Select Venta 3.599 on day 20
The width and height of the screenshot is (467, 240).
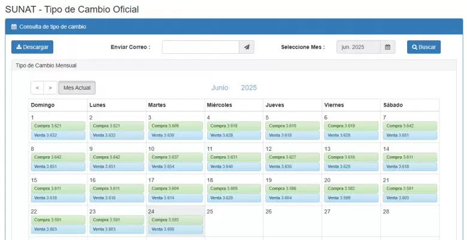click(351, 198)
